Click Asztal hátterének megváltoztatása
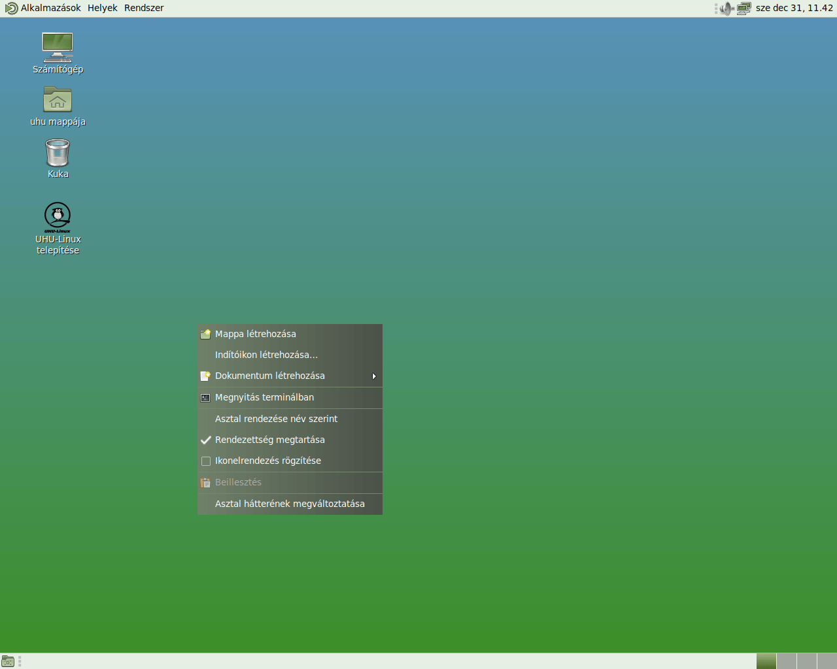Viewport: 837px width, 669px height. pyautogui.click(x=290, y=504)
